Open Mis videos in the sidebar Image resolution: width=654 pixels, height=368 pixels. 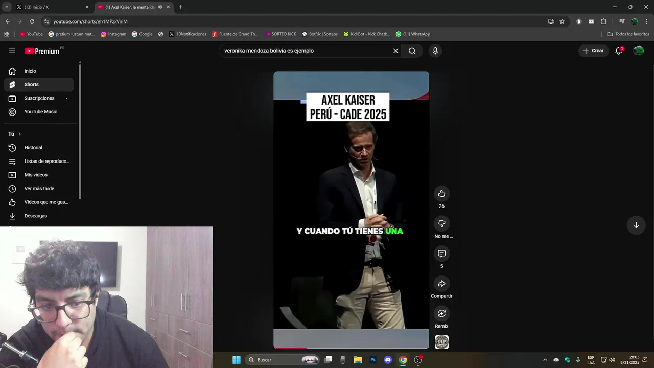click(39, 175)
